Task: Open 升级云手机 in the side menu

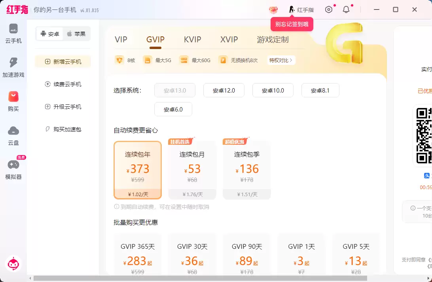Action: [63, 106]
